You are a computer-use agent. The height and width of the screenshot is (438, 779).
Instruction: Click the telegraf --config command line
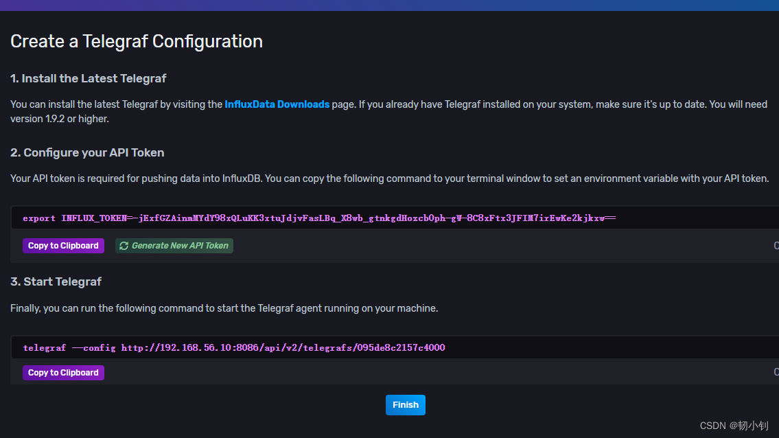233,348
